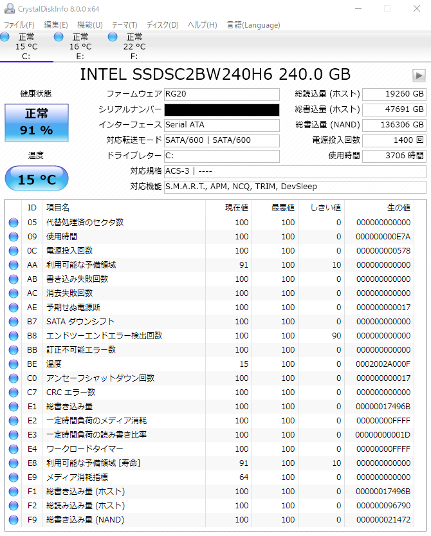Click the firmware field RG20
Viewport: 431px width, 536px height.
pyautogui.click(x=222, y=95)
